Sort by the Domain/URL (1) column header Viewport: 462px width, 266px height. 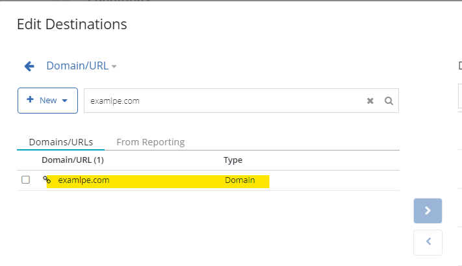(73, 160)
